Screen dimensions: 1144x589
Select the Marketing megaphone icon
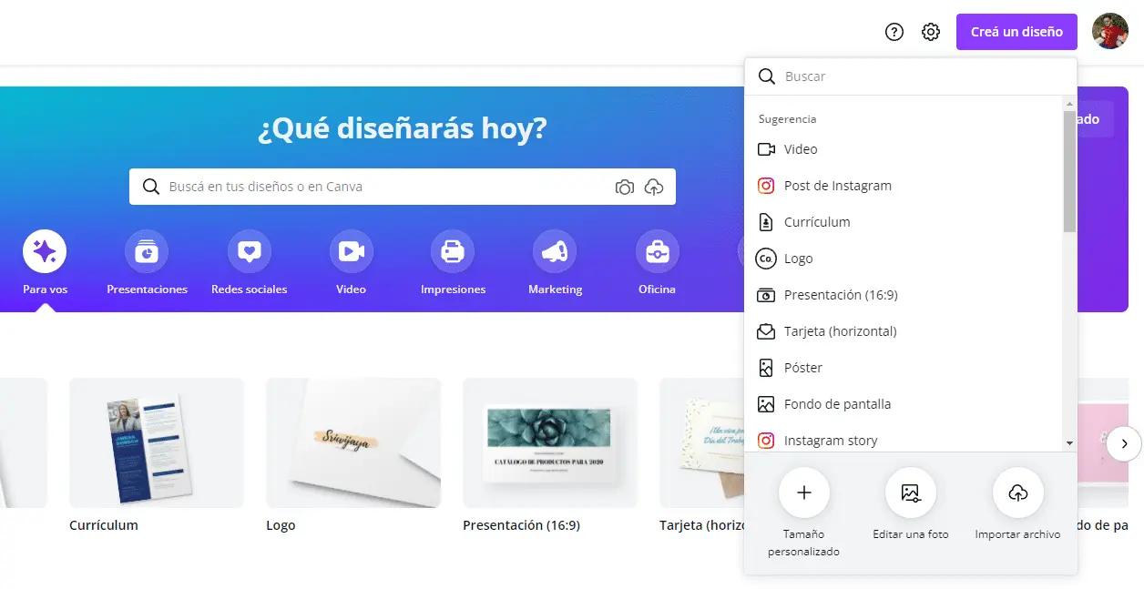pos(555,251)
